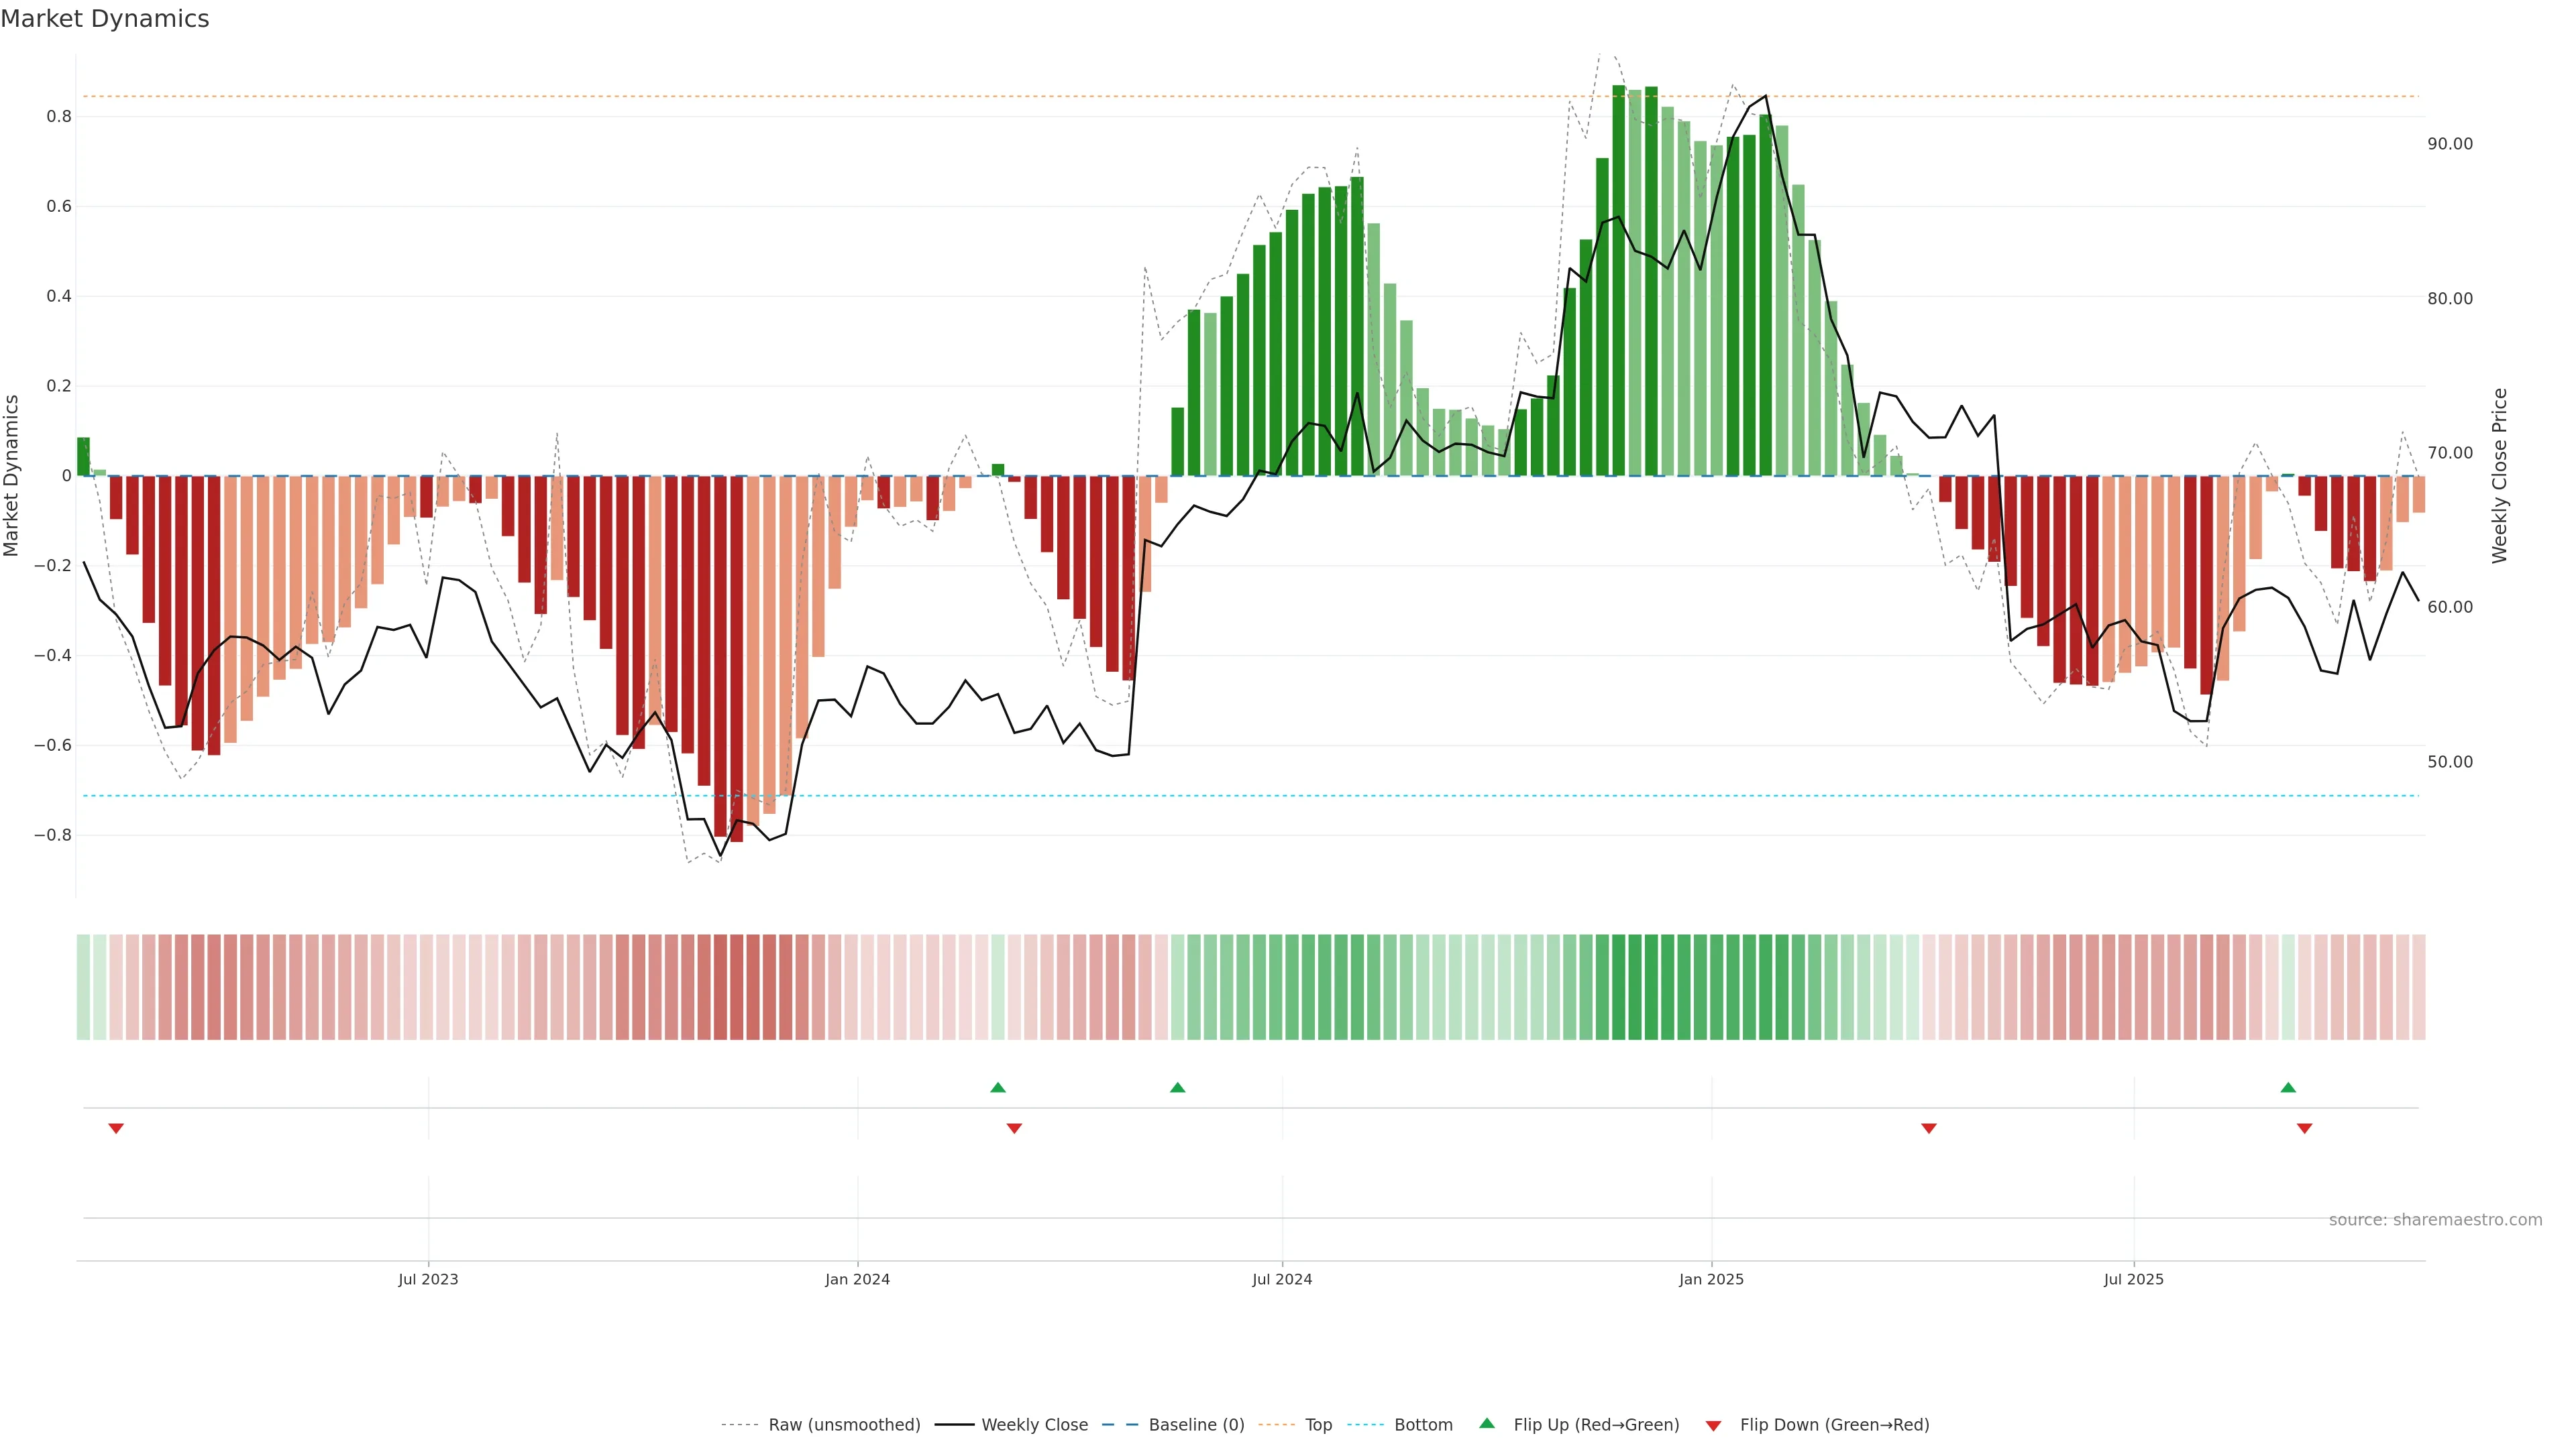Image resolution: width=2576 pixels, height=1448 pixels.
Task: Toggle the Baseline (0) legend entry
Action: coord(1196,1425)
